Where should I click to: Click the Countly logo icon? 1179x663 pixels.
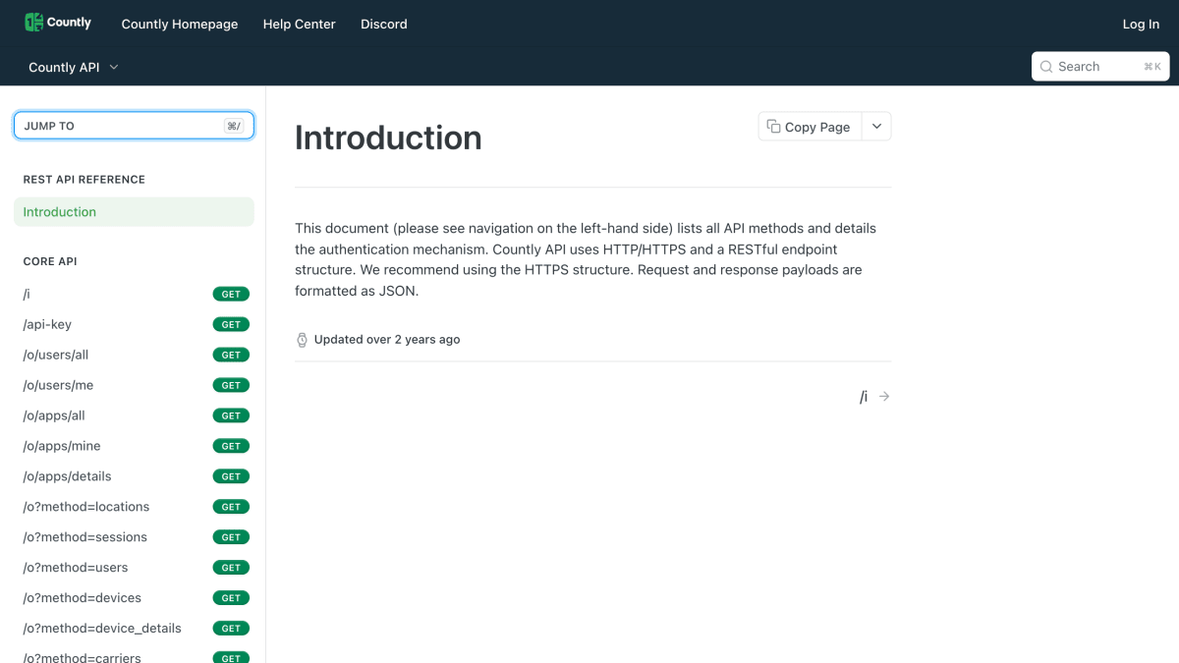33,23
